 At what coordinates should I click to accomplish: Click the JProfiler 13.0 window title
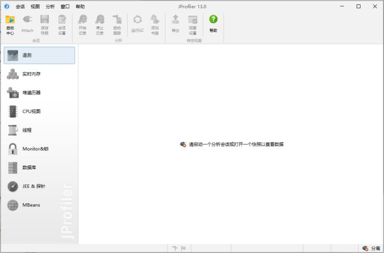pyautogui.click(x=192, y=7)
